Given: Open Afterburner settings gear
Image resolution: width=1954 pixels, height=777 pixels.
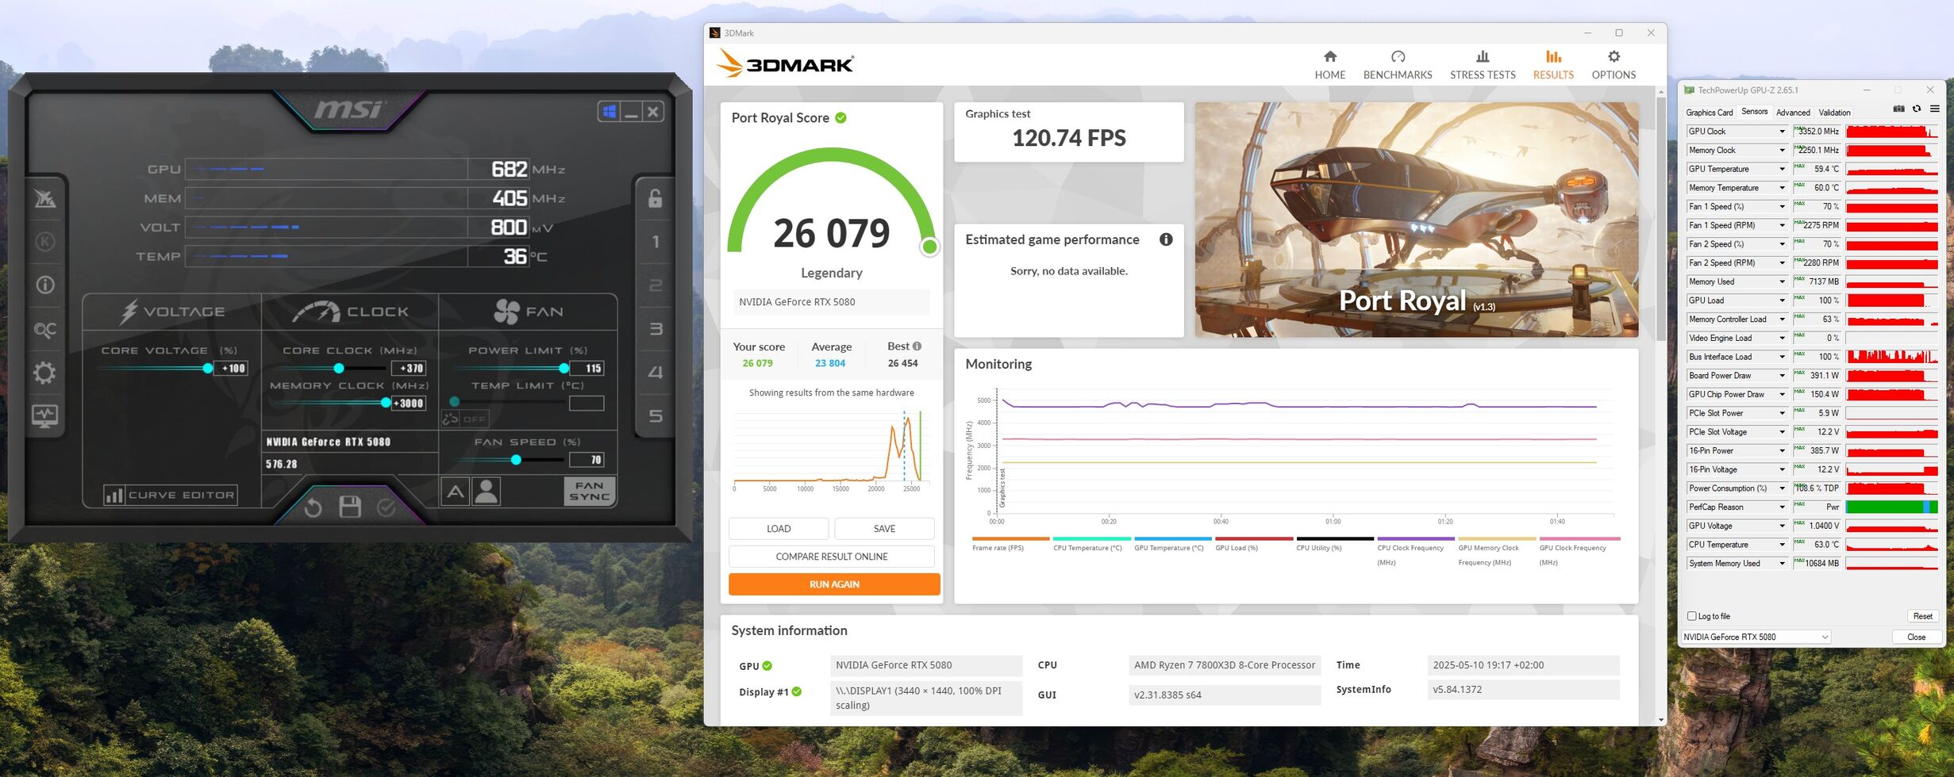Looking at the screenshot, I should (44, 373).
